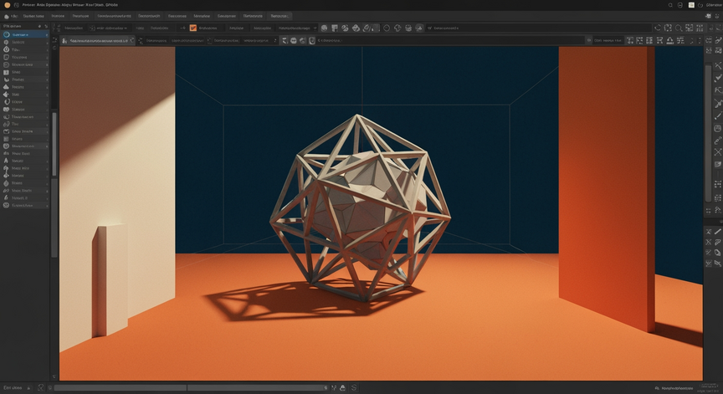Click the right side vertical scrollbar

[x=709, y=132]
